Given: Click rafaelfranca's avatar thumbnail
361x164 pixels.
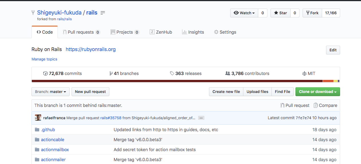Looking at the screenshot, I should [38, 118].
